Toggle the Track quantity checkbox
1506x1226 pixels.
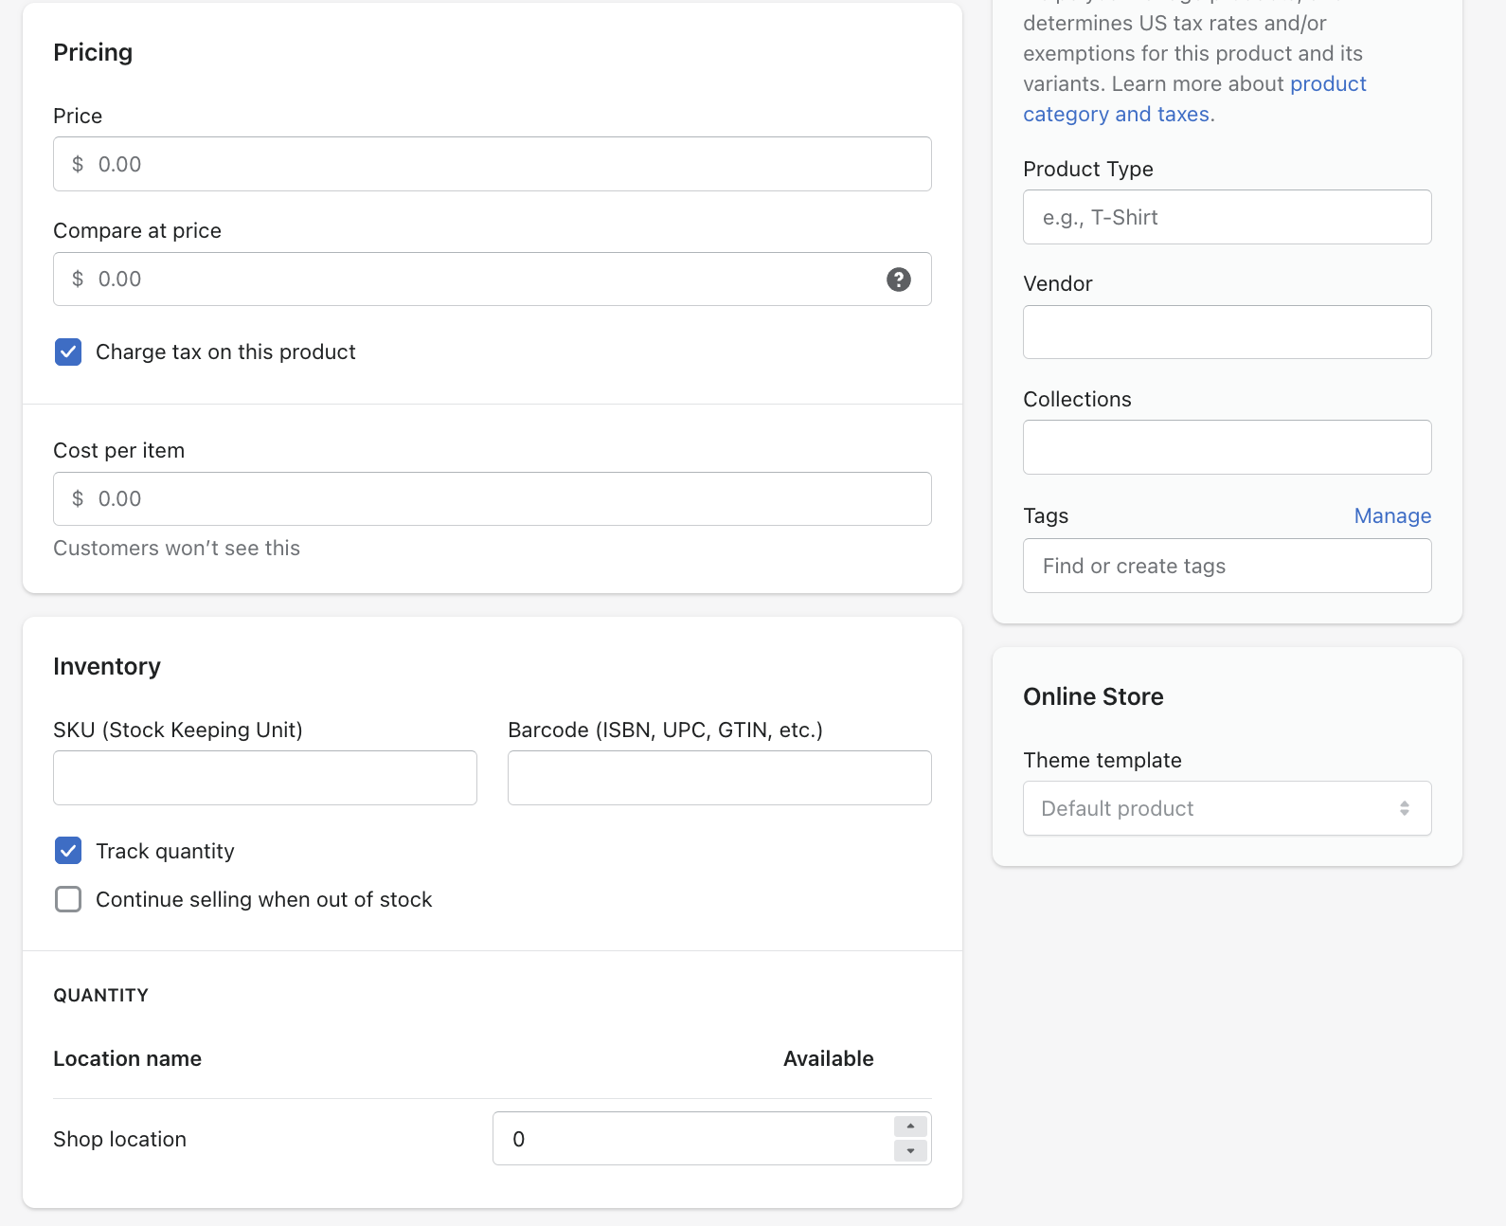[68, 851]
